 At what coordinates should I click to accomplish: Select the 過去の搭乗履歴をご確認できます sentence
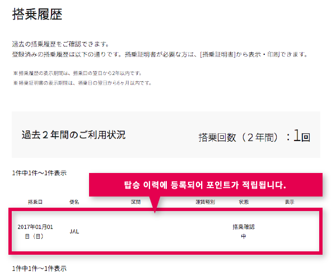coord(60,44)
